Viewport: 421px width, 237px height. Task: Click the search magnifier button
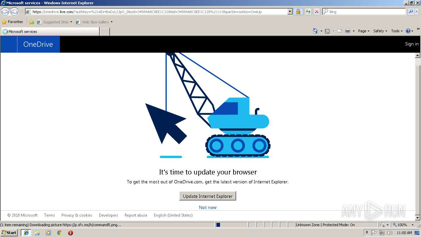(411, 12)
